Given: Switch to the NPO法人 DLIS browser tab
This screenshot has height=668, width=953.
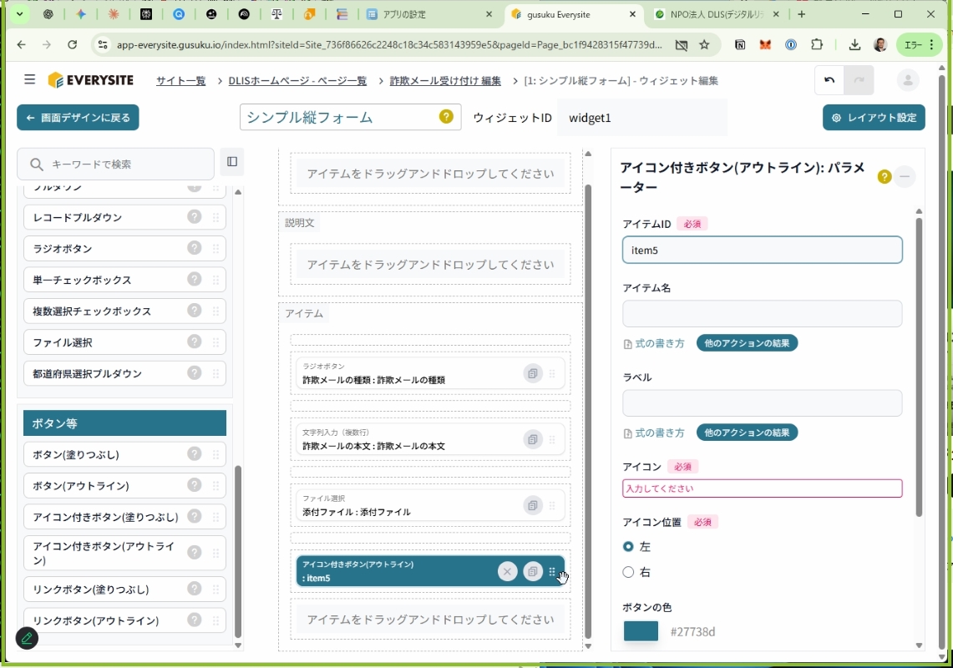Looking at the screenshot, I should click(x=708, y=14).
